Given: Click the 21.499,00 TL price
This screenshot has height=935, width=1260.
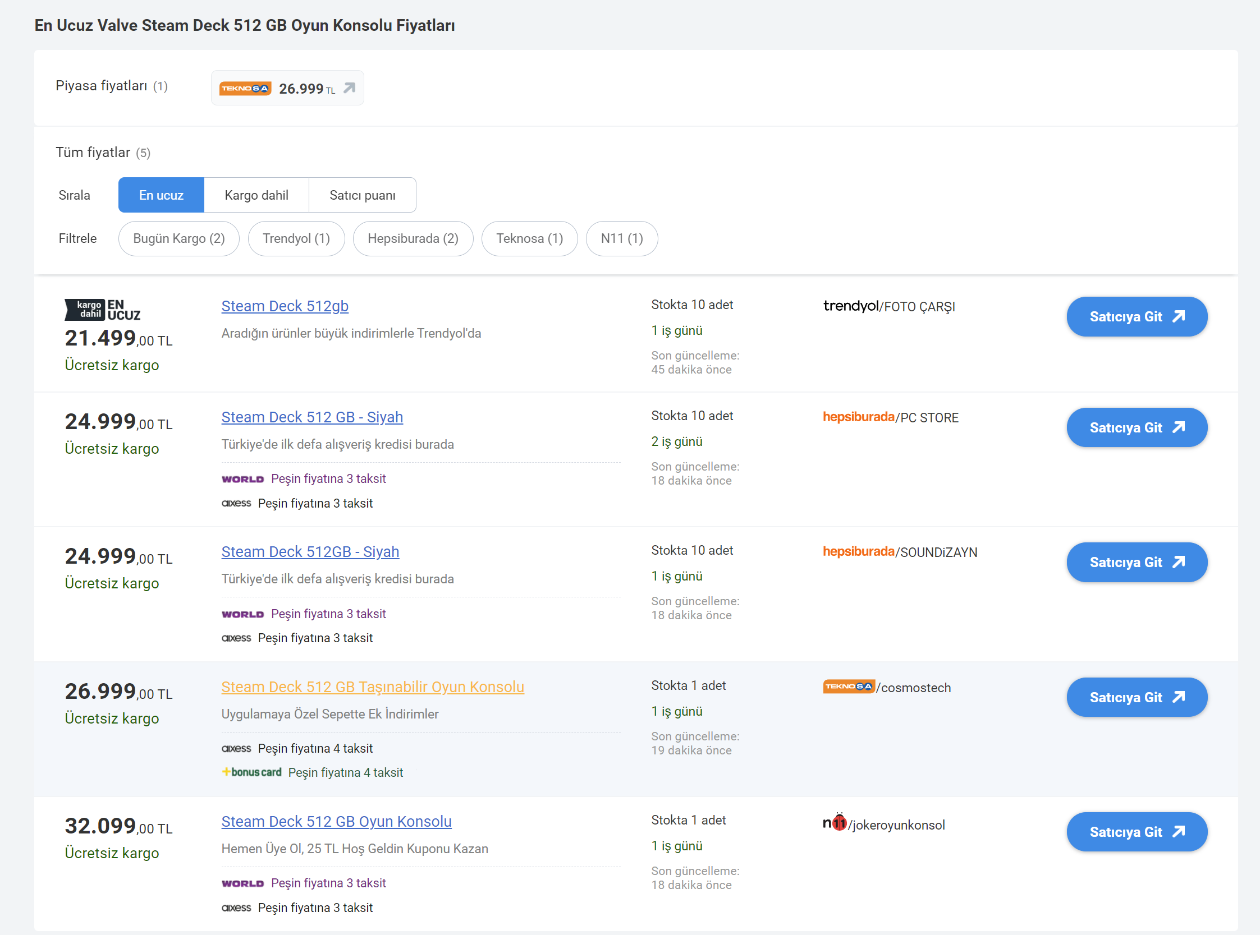Looking at the screenshot, I should [119, 338].
